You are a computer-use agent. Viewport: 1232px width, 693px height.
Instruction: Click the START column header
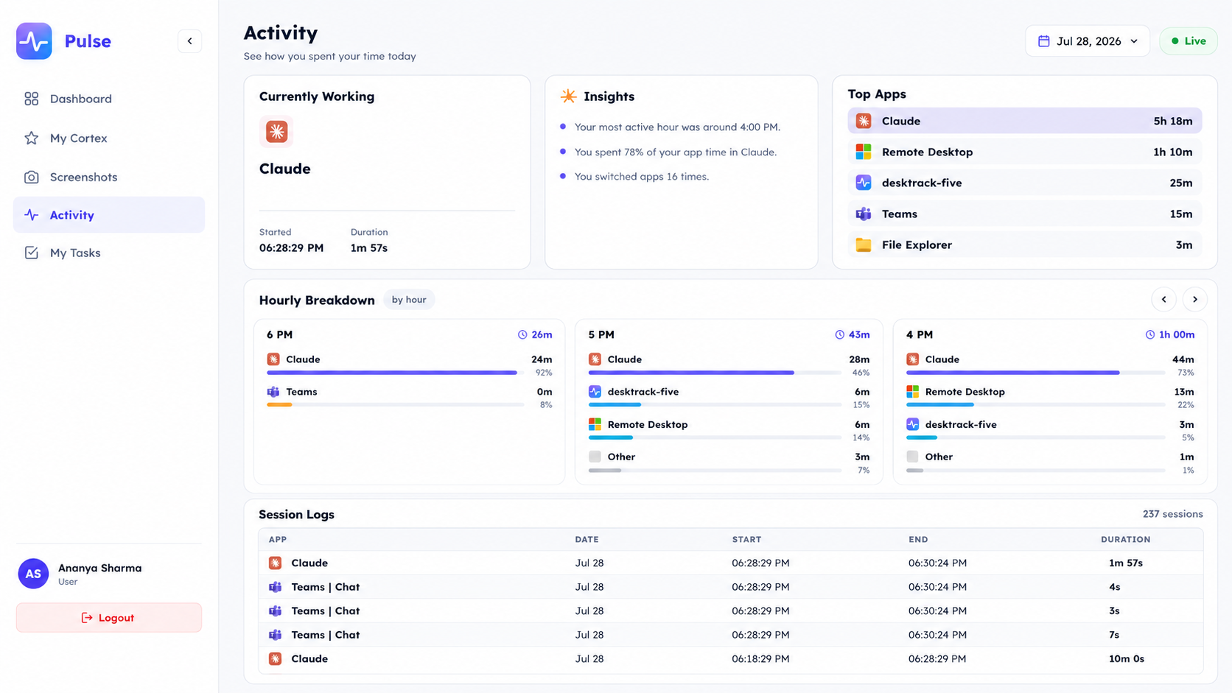point(746,540)
